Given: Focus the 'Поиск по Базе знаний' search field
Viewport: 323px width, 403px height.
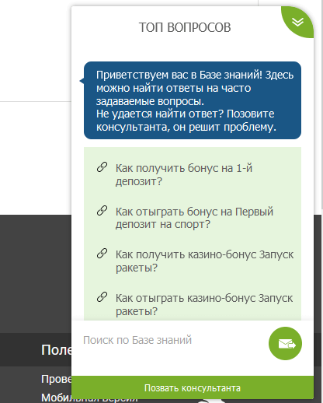Looking at the screenshot, I should tap(171, 340).
